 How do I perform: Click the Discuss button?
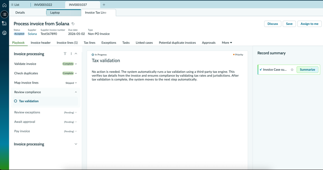pos(273,24)
